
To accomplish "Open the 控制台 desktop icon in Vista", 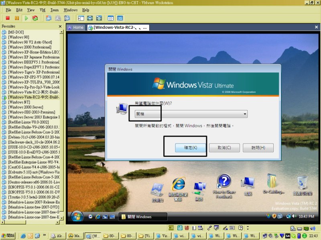I will click(158, 192).
